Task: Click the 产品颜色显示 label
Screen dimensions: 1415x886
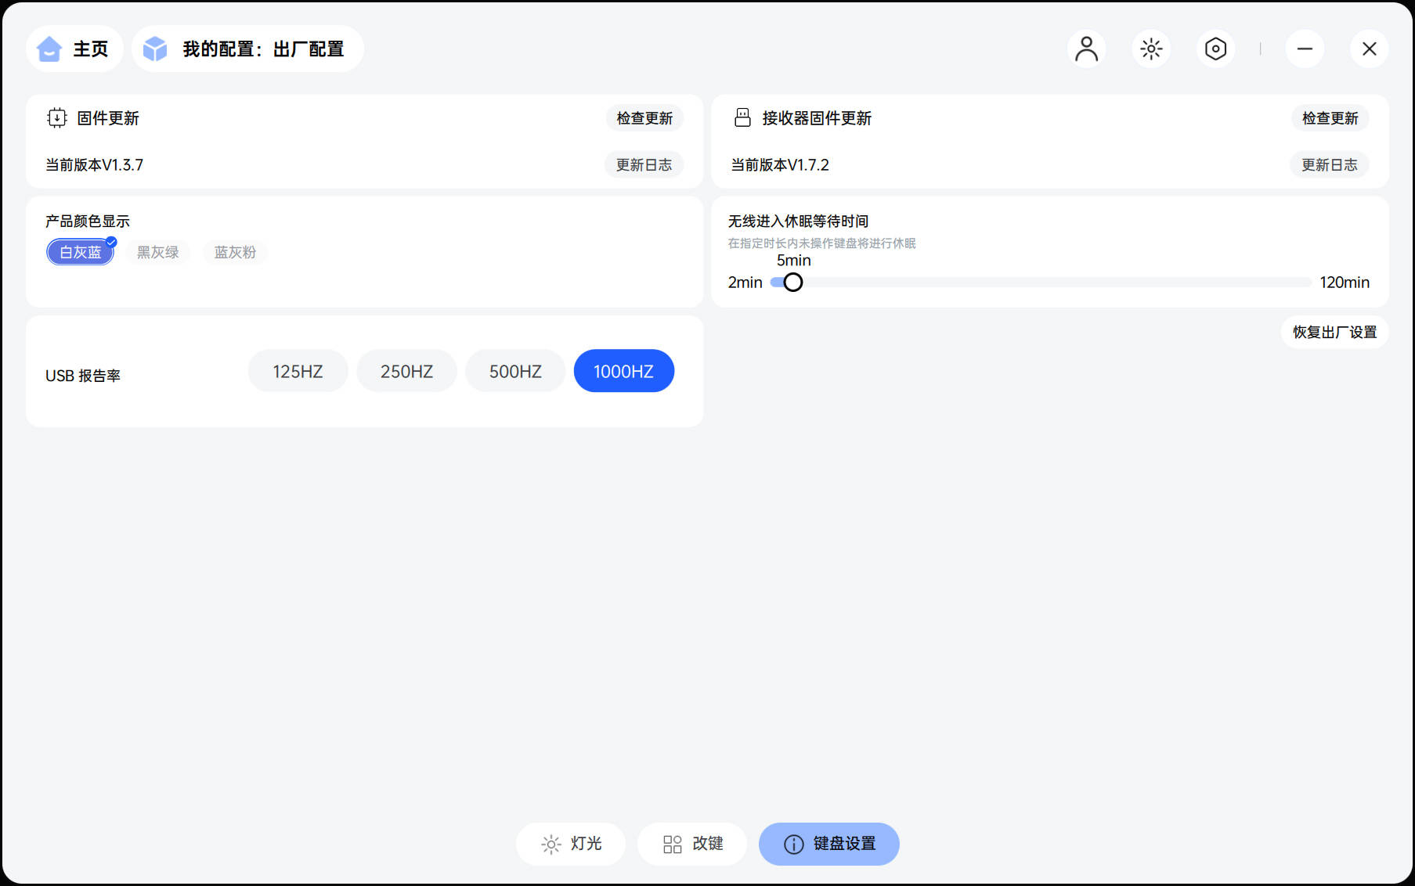Action: (88, 221)
